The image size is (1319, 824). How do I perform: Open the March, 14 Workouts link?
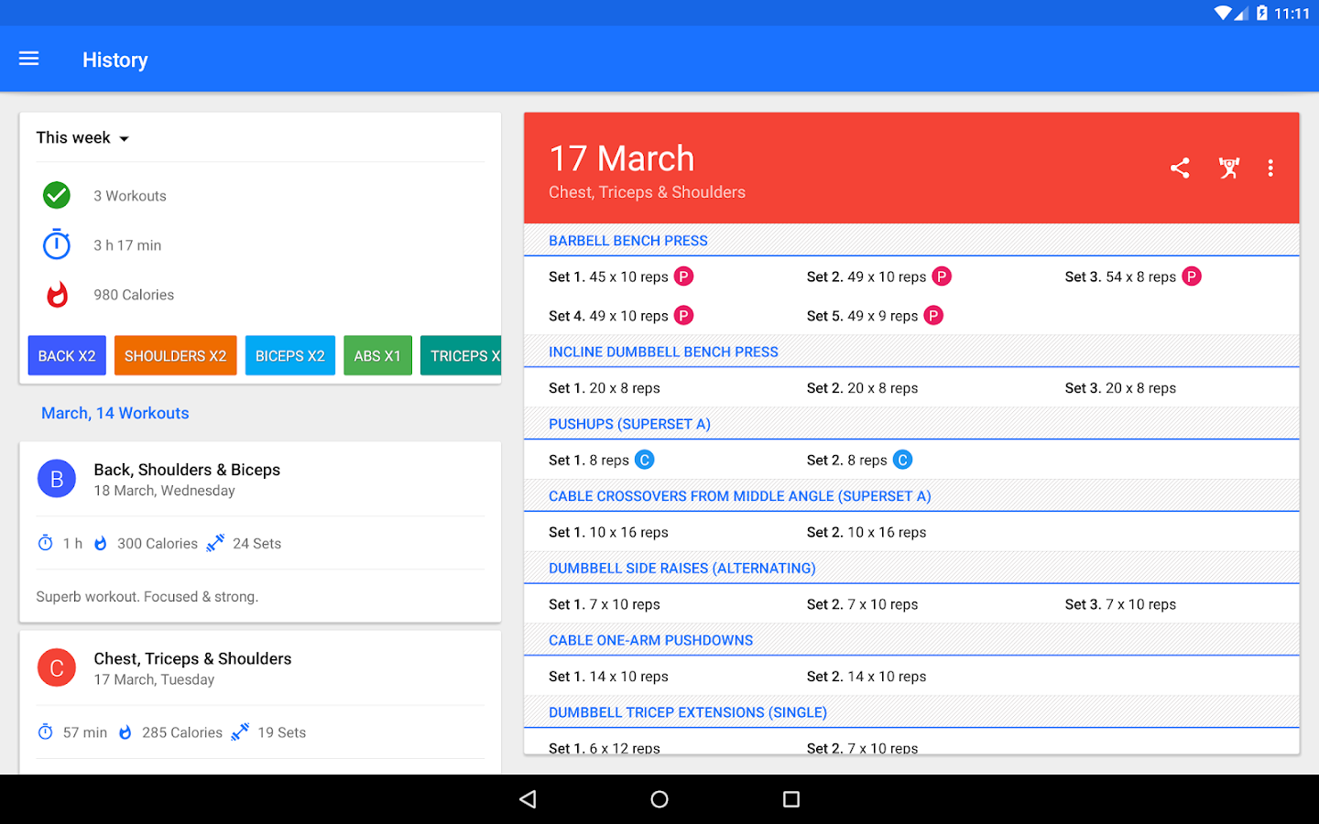click(x=114, y=413)
